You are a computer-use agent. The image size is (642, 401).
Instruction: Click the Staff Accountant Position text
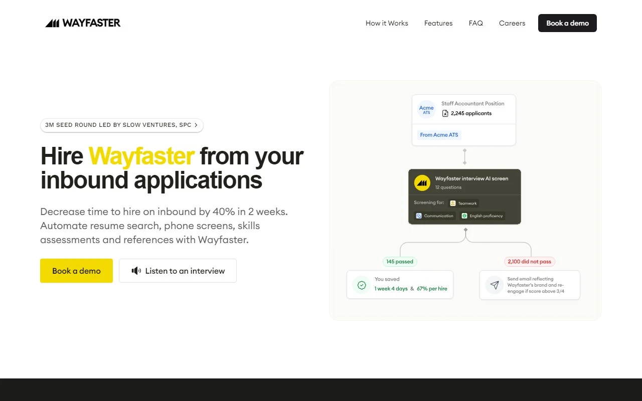[473, 104]
